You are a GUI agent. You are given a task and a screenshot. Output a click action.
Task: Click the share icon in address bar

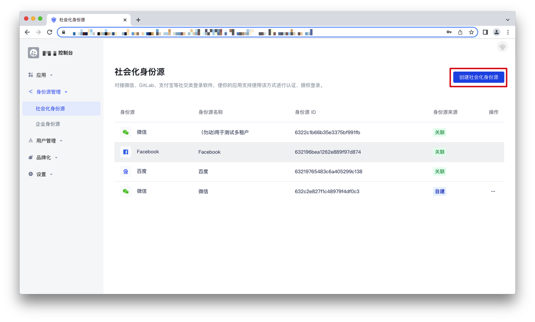pos(460,32)
